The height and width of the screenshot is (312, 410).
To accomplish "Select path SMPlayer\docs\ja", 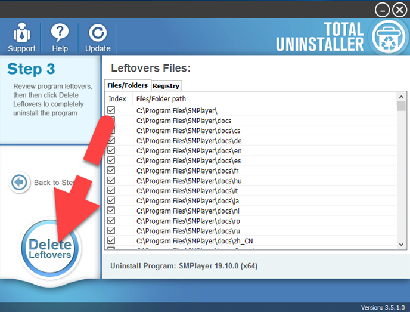I will (x=188, y=201).
